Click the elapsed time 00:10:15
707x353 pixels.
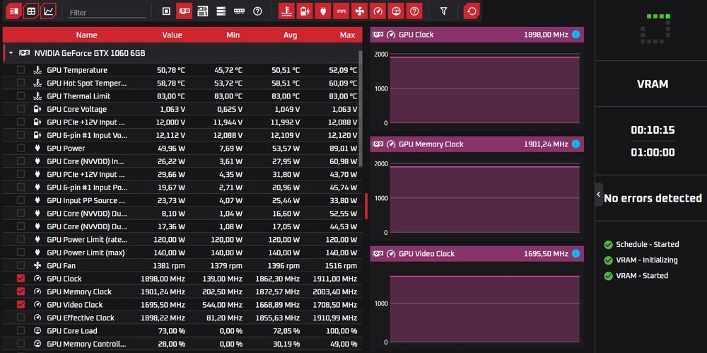653,130
